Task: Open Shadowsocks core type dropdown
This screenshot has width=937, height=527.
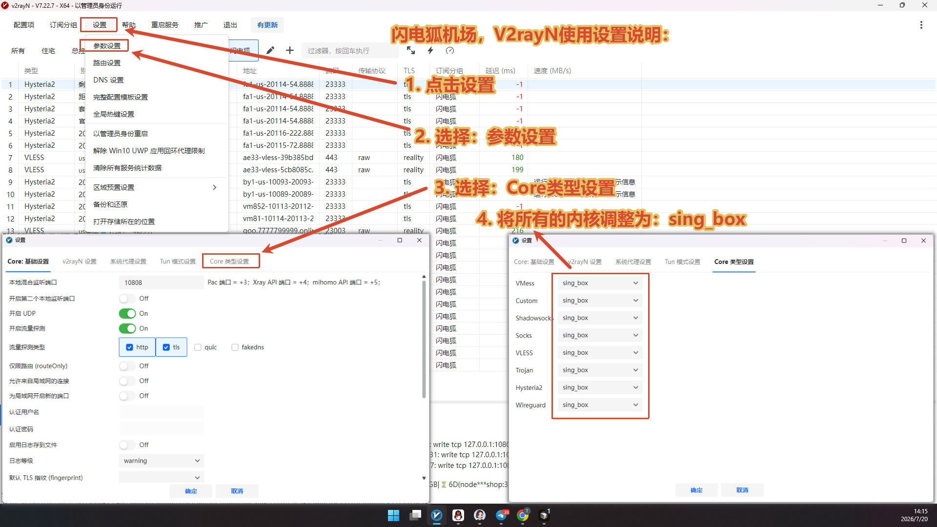Action: click(600, 318)
